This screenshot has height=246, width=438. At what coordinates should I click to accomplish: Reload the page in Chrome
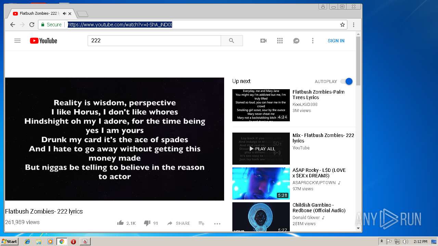(32, 25)
